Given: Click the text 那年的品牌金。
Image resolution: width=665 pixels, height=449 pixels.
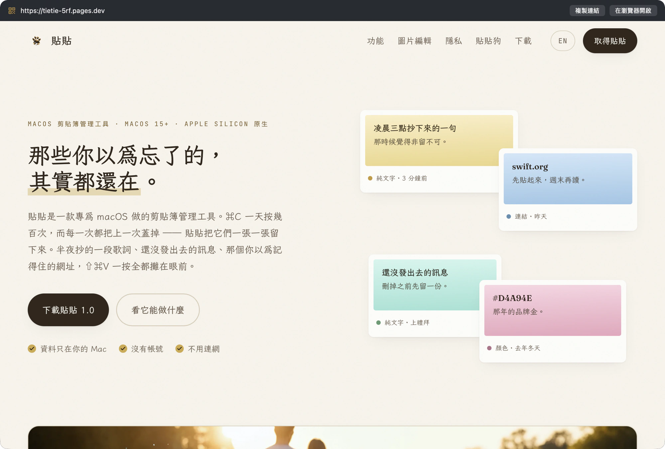Looking at the screenshot, I should click(x=519, y=312).
